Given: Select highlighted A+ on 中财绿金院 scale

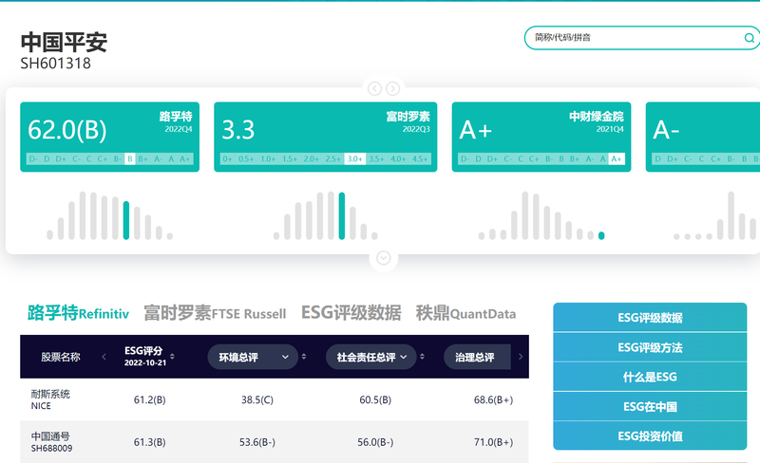Looking at the screenshot, I should coord(616,158).
